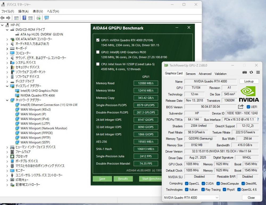This screenshot has width=266, height=205.
Task: Open the 操作(A) menu
Action: click(x=23, y=11)
